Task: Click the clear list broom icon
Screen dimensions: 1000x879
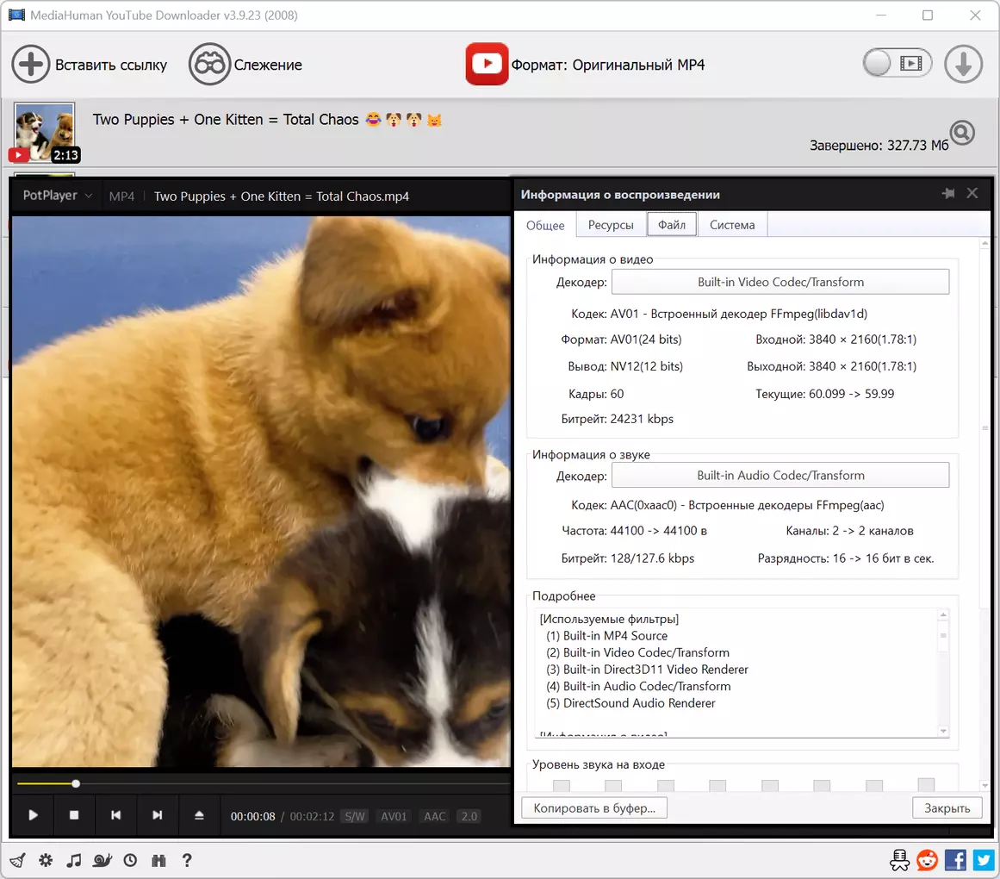Action: (18, 861)
